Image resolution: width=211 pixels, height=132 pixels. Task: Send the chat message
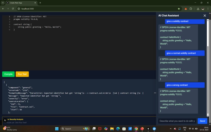coord(202,121)
